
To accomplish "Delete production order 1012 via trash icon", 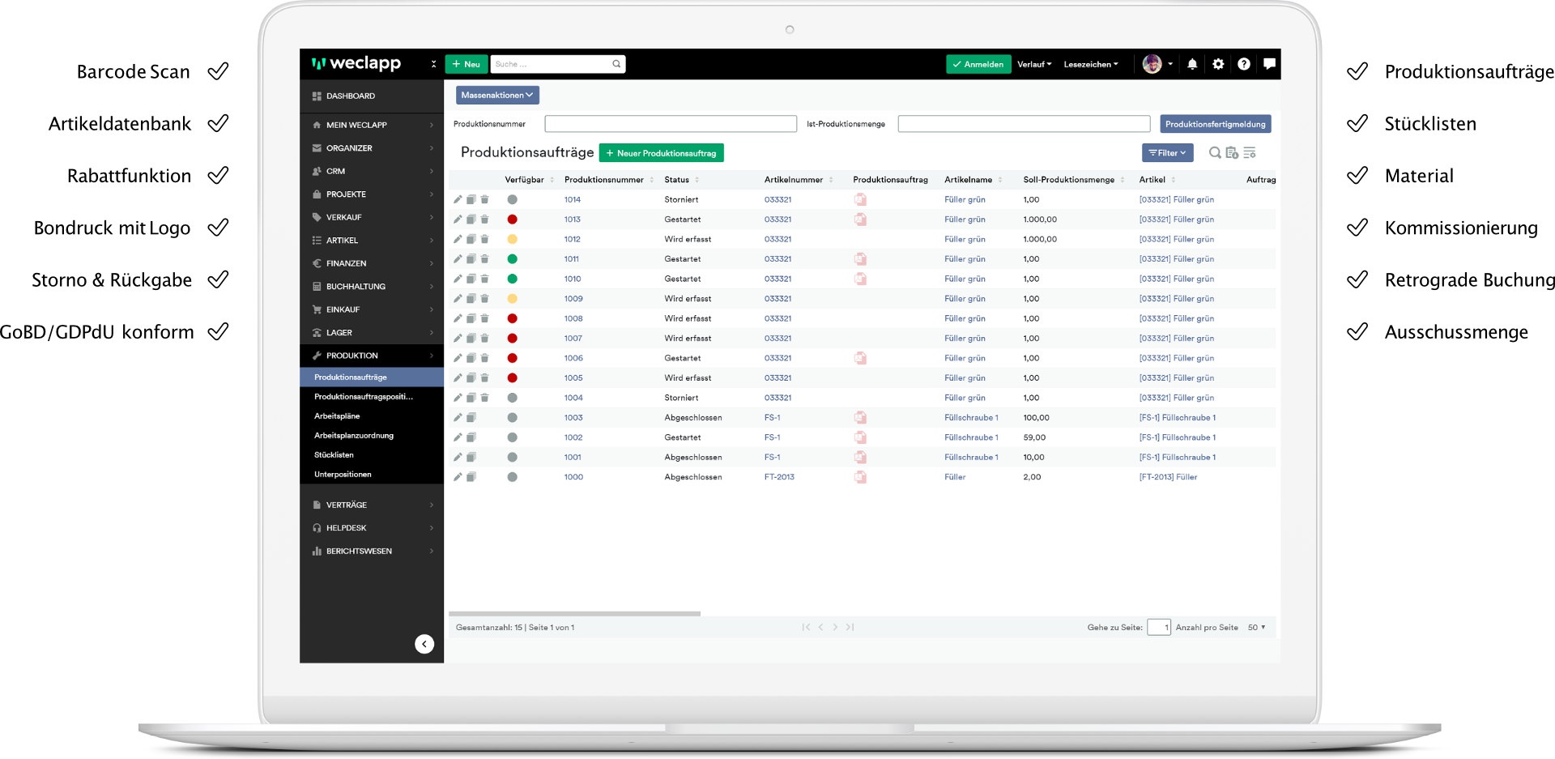I will coord(484,239).
